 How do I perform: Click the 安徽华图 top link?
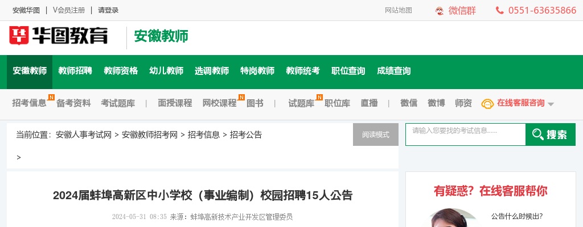[26, 10]
